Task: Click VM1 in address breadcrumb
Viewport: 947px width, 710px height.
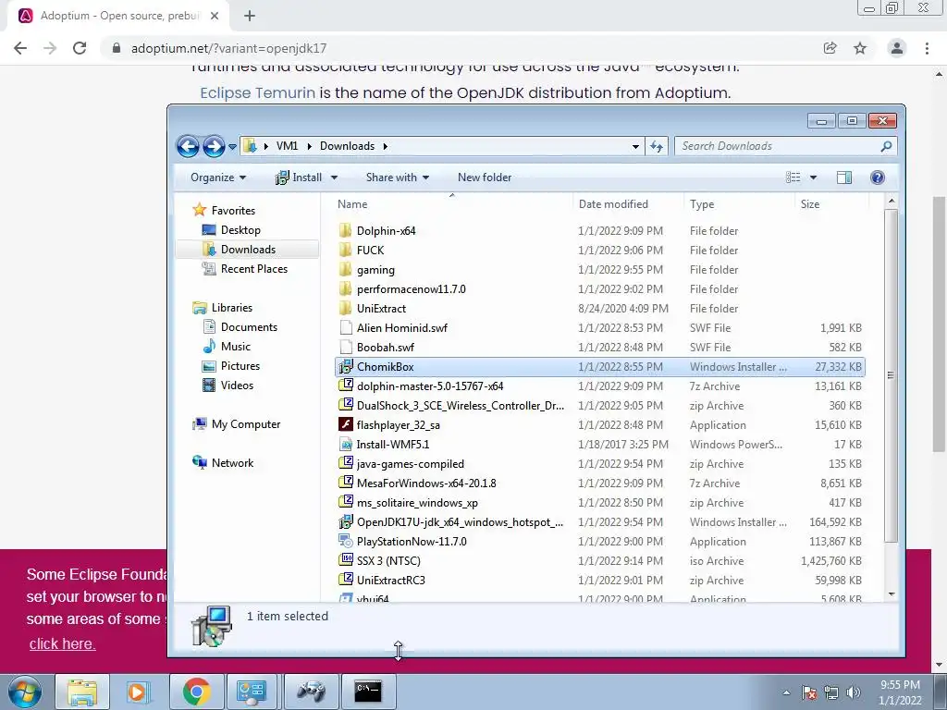Action: pos(287,146)
